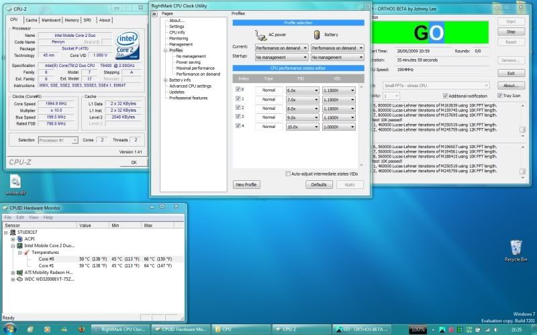Select the Core #0 temperature row

tap(105, 259)
